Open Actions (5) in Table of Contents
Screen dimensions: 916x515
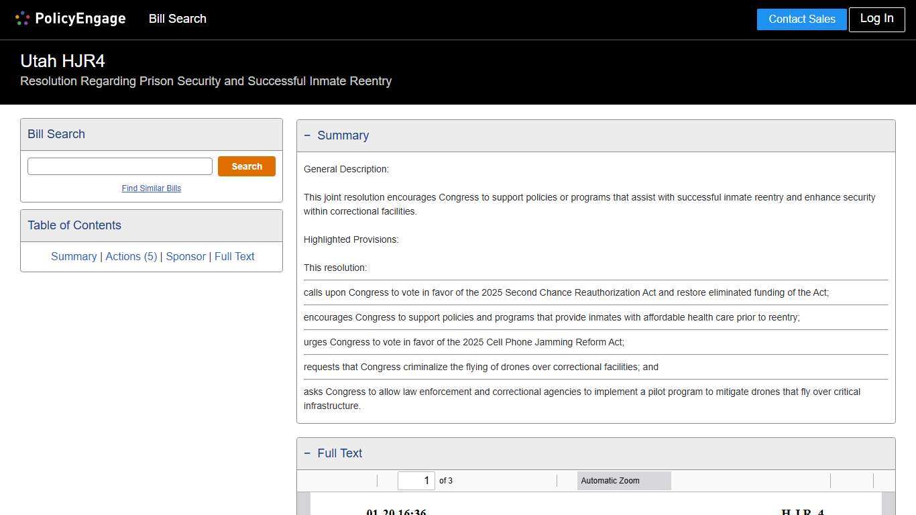point(131,256)
